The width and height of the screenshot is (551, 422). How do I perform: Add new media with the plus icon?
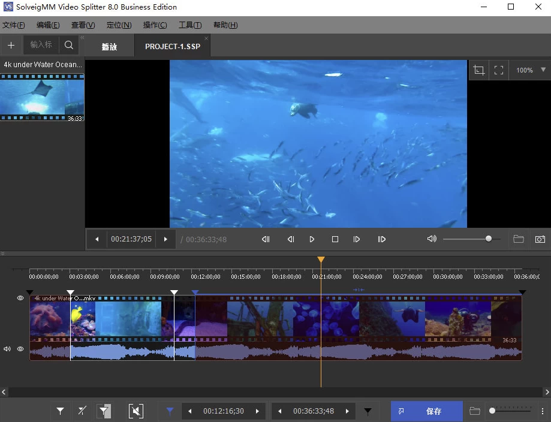pos(11,44)
